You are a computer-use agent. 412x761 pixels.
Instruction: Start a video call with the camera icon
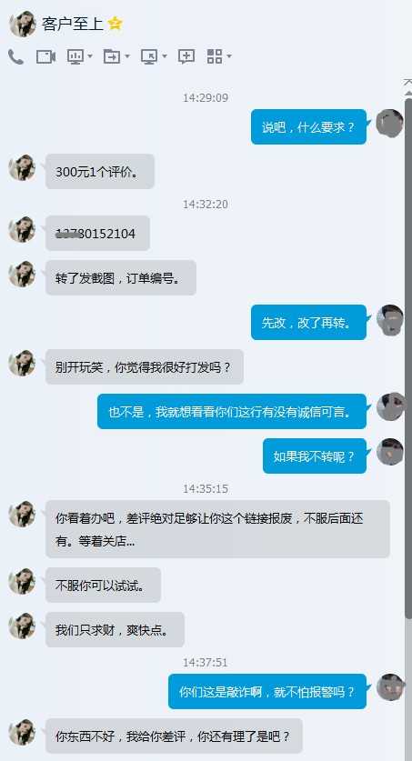coord(46,56)
